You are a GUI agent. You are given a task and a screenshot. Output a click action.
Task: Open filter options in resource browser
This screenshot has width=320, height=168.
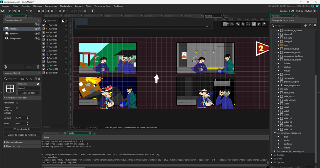[310, 25]
